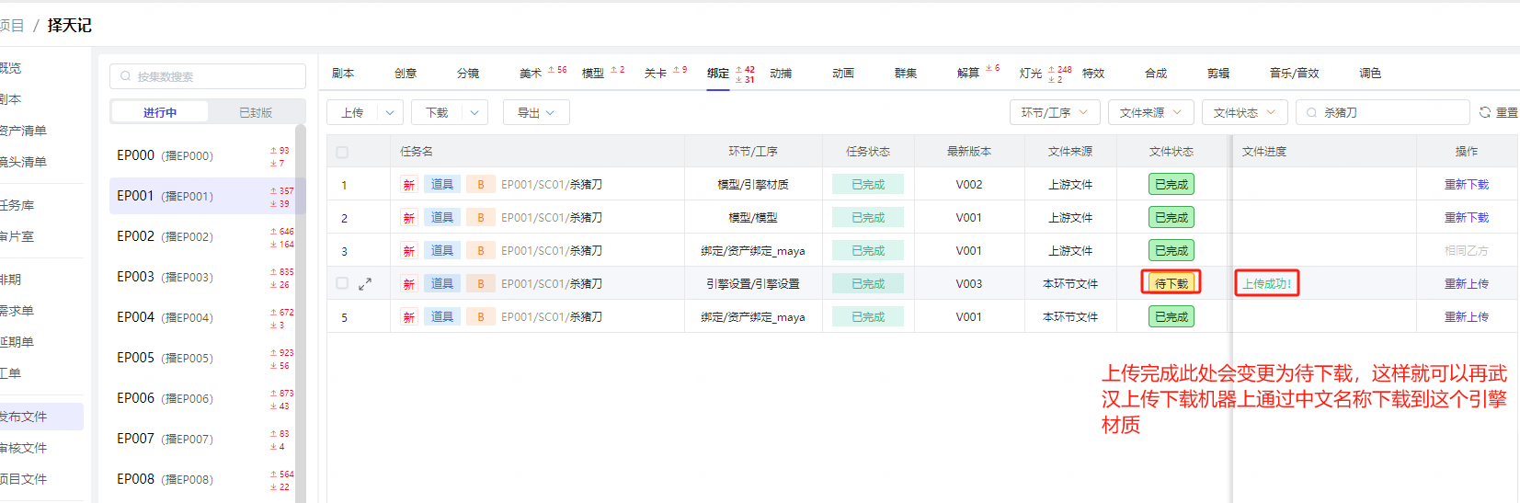This screenshot has height=503, width=1520.
Task: Click the red 新 badge in row 1
Action: (408, 185)
